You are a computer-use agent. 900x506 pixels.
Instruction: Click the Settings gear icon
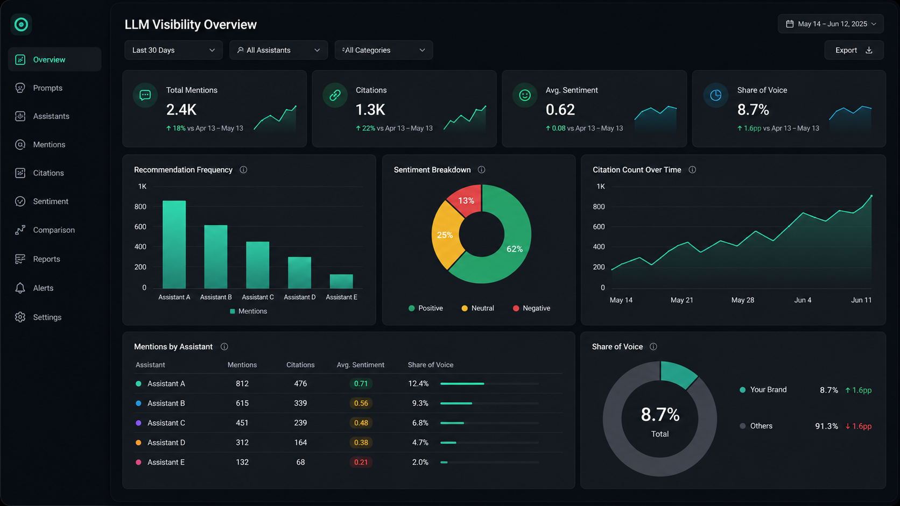coord(20,317)
